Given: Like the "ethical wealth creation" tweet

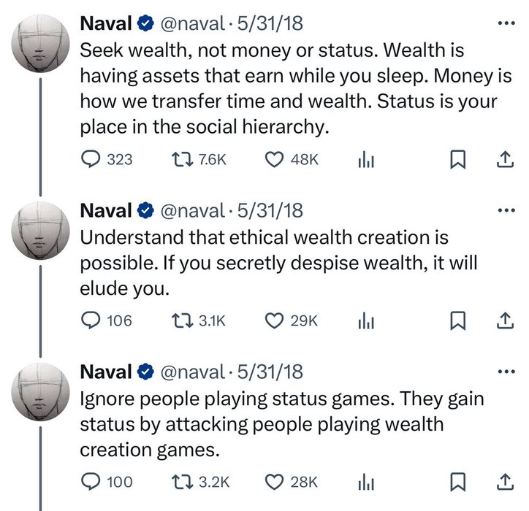Looking at the screenshot, I should click(273, 320).
